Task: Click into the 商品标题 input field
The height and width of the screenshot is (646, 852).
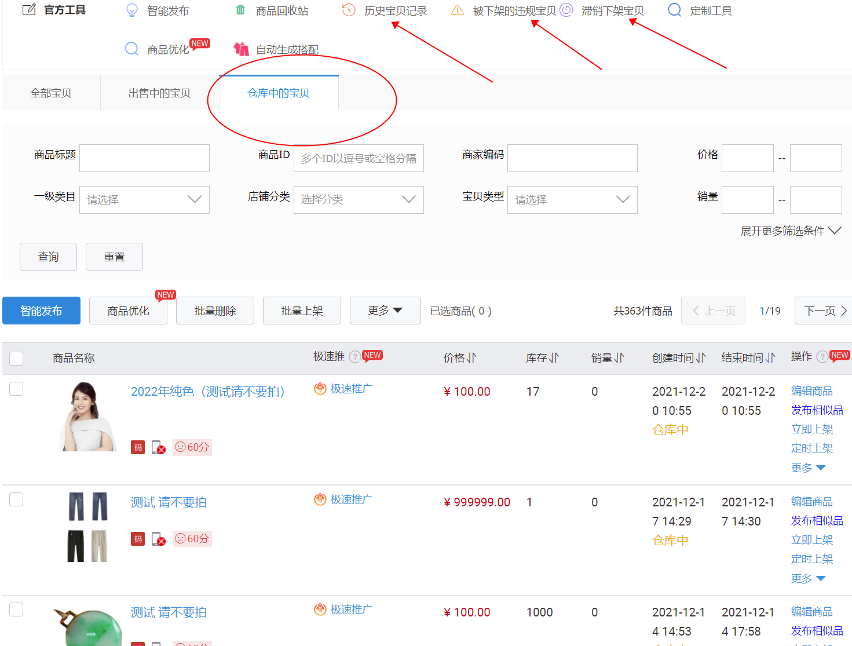Action: click(x=144, y=158)
